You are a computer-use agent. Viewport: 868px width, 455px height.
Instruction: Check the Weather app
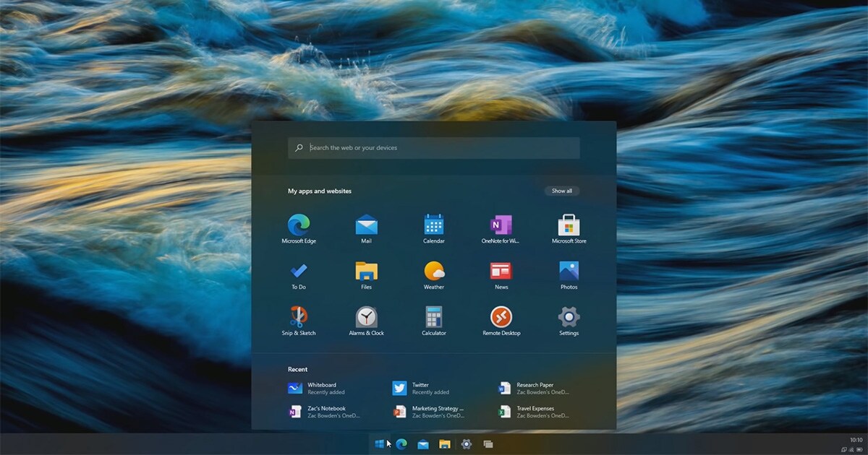433,272
